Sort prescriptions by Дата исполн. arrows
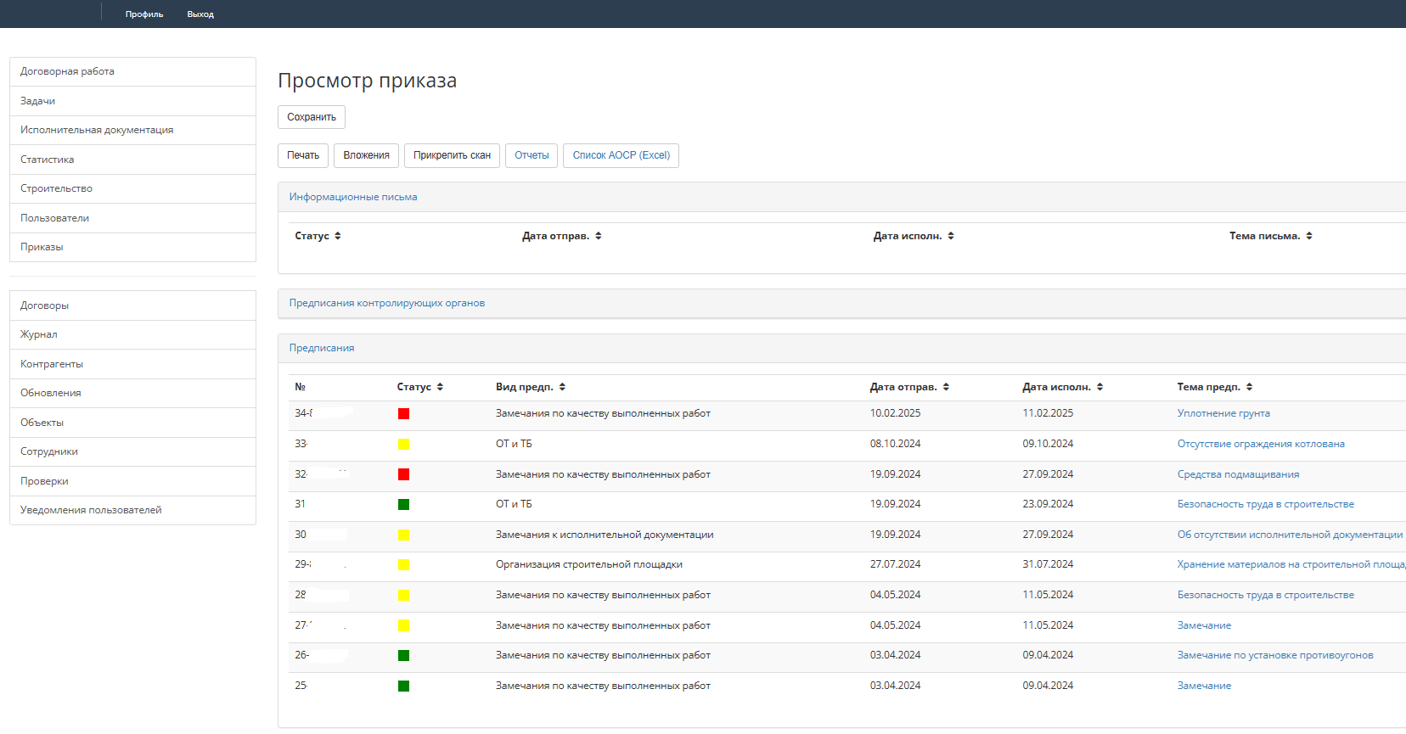 (1099, 387)
